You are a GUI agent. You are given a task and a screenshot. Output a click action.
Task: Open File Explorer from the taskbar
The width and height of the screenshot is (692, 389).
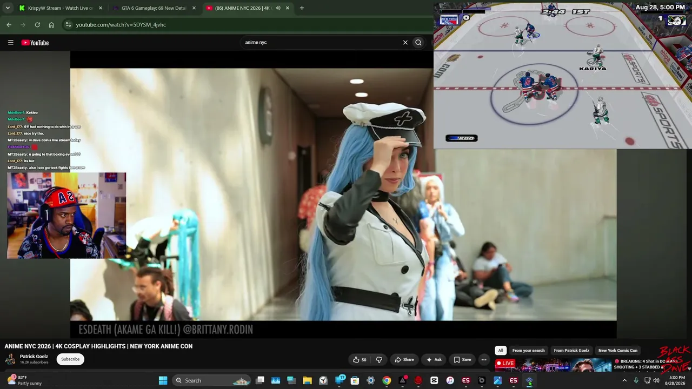pyautogui.click(x=307, y=380)
